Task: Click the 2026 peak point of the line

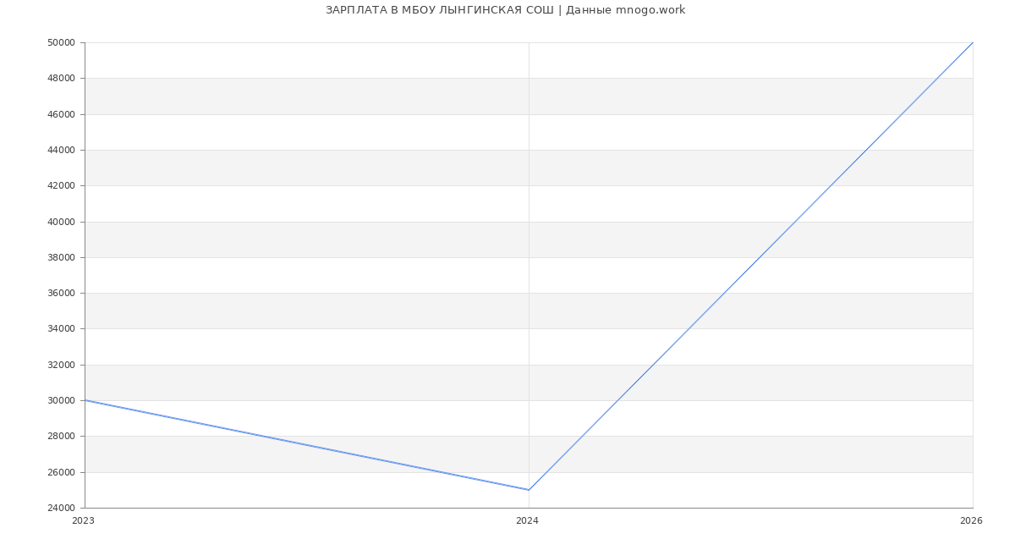Action: coord(972,43)
